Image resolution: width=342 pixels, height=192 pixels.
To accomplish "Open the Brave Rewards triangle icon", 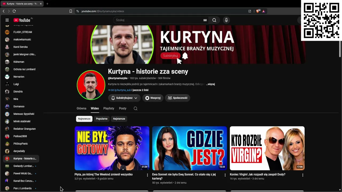I will click(263, 11).
